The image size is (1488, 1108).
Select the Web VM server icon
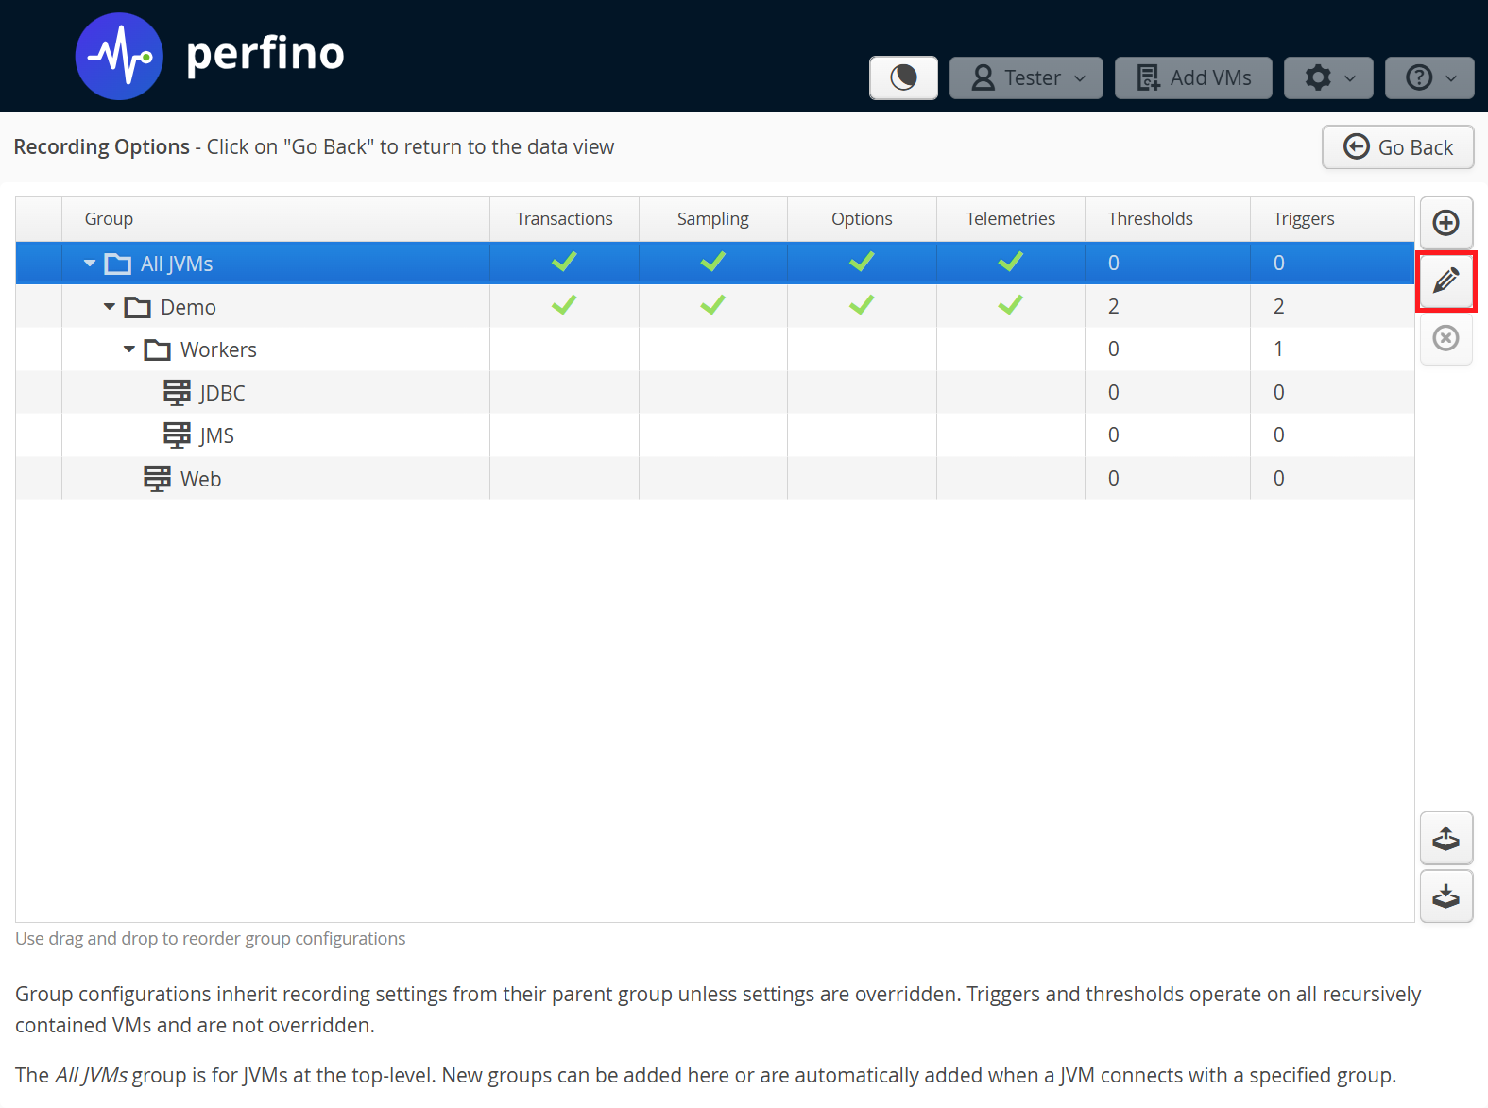click(157, 479)
